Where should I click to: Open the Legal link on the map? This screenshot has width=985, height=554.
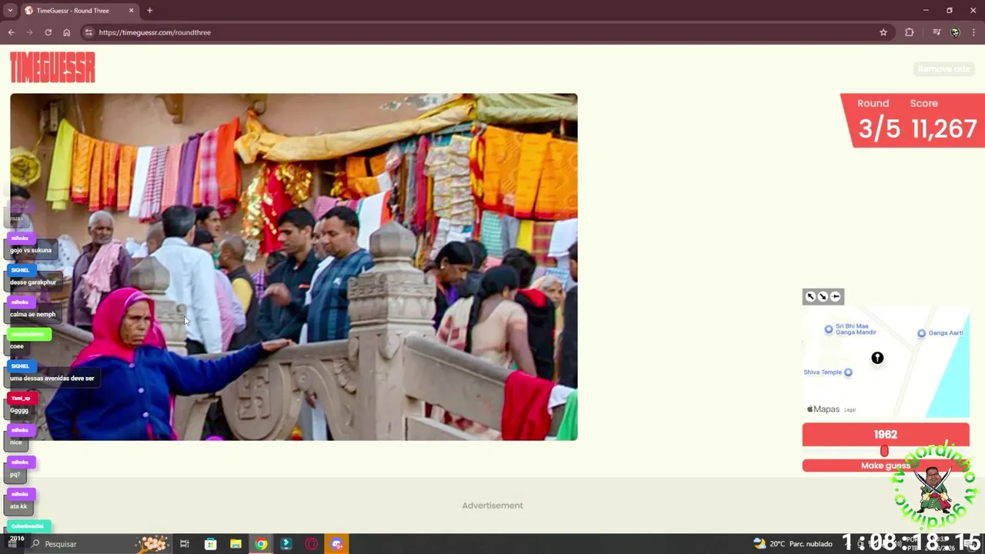[x=850, y=409]
